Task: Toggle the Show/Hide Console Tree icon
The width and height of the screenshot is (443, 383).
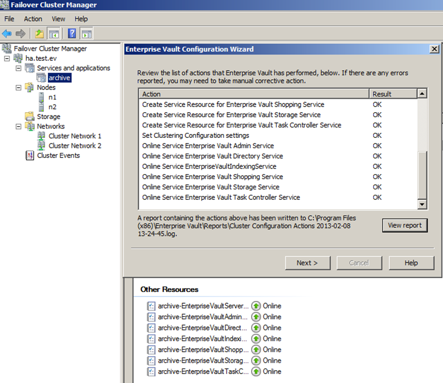Action: point(54,33)
